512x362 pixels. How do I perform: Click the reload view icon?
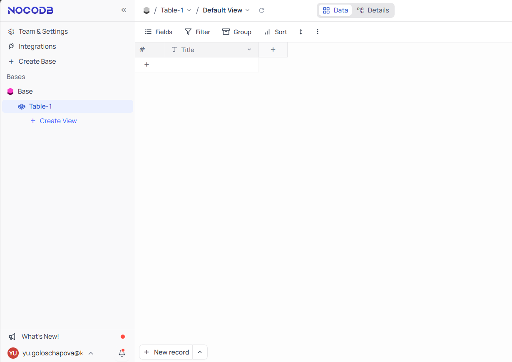point(261,10)
